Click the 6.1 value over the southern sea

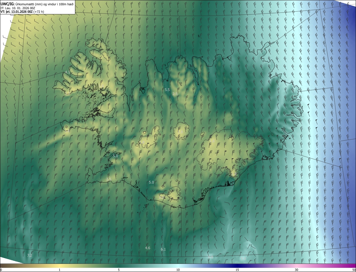pos(163,249)
